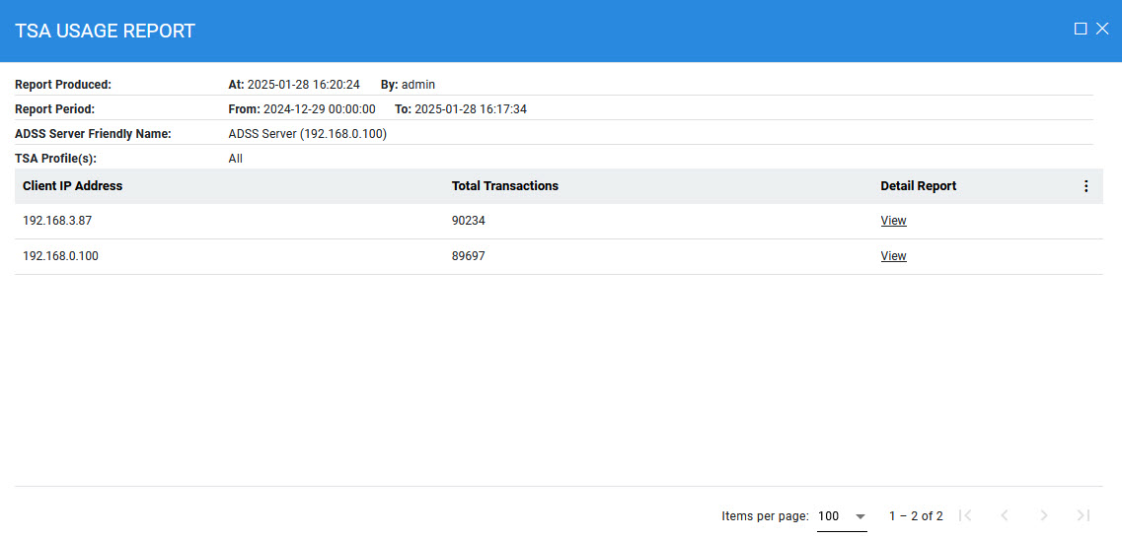This screenshot has width=1122, height=539.
Task: Sort by Client IP Address column header
Action: pyautogui.click(x=73, y=186)
